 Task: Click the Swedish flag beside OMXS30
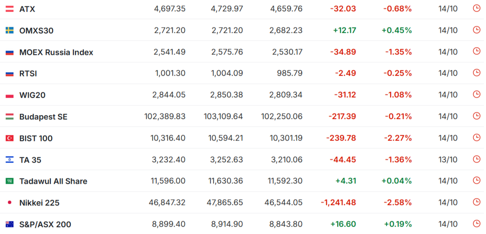[x=10, y=30]
